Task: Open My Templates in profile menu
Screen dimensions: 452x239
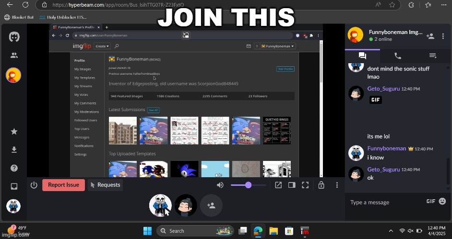Action: 84,78
